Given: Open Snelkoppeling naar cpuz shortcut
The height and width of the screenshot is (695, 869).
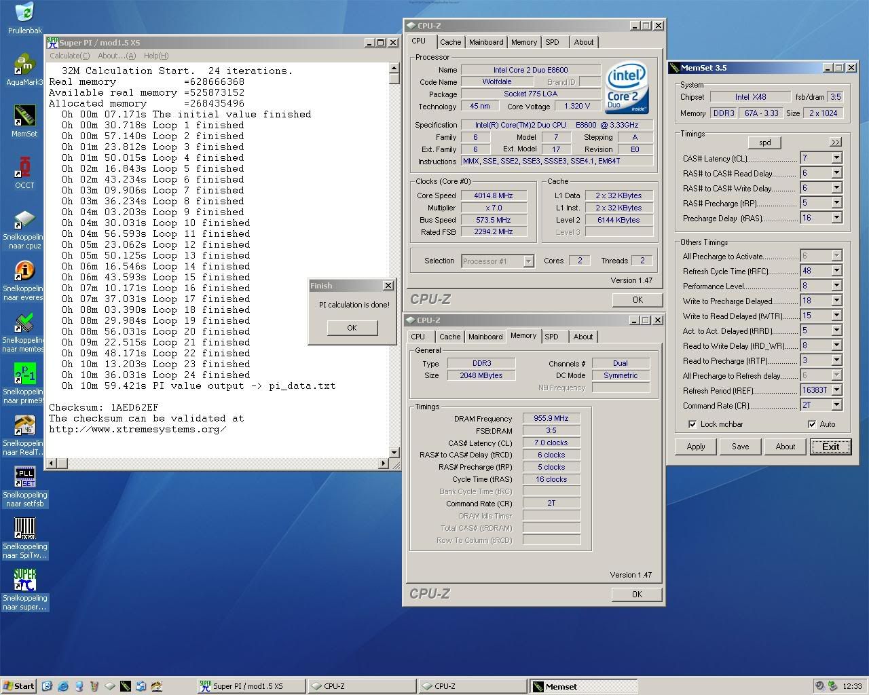Looking at the screenshot, I should point(24,221).
